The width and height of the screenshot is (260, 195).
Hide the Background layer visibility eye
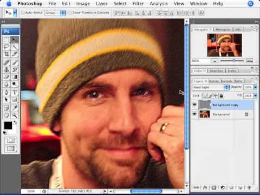(194, 114)
